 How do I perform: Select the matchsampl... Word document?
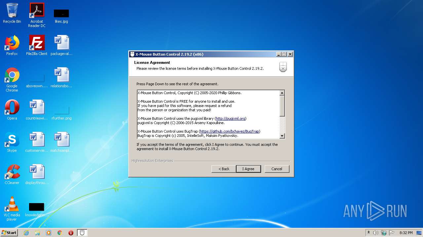click(x=61, y=142)
